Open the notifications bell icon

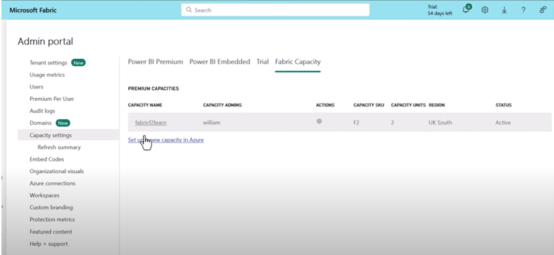click(x=466, y=10)
